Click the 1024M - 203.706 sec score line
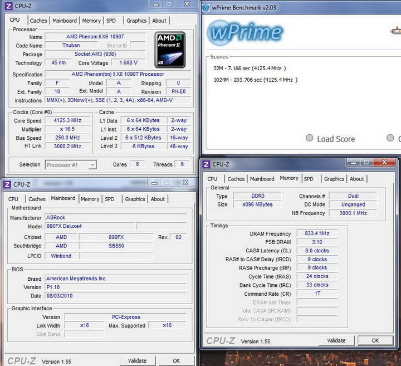The image size is (401, 366). coord(256,80)
